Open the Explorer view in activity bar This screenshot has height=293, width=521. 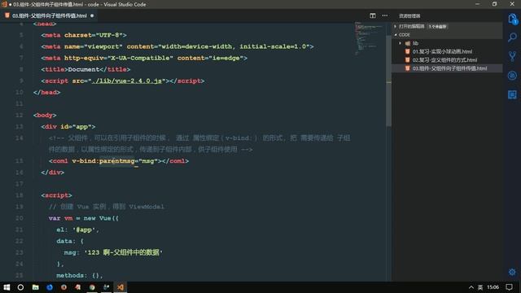[512, 19]
